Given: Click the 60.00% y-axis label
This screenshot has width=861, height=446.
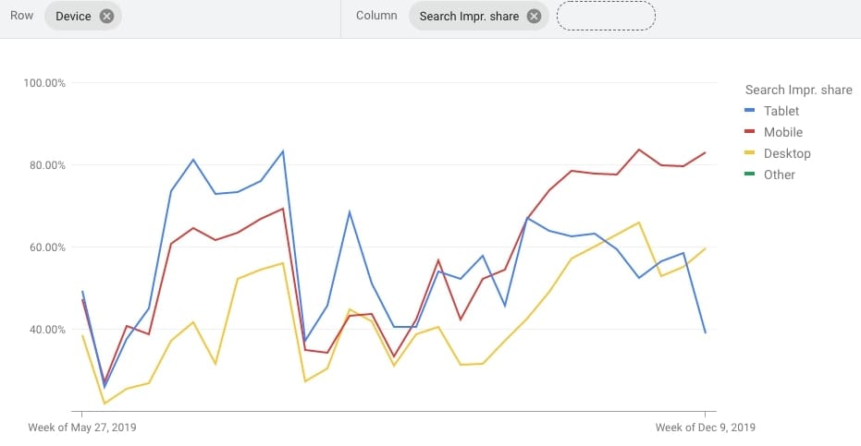Looking at the screenshot, I should [x=47, y=247].
